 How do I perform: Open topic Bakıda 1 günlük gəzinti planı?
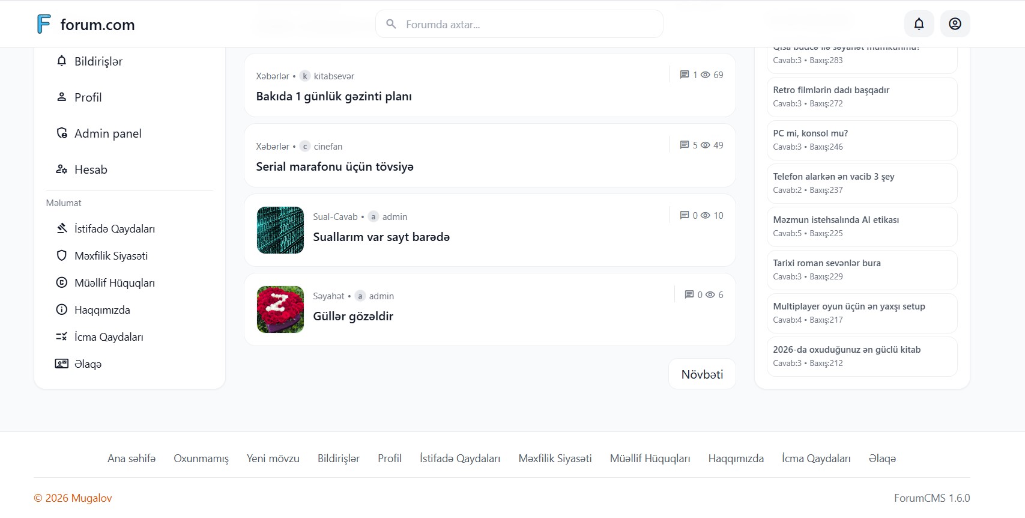(x=334, y=97)
